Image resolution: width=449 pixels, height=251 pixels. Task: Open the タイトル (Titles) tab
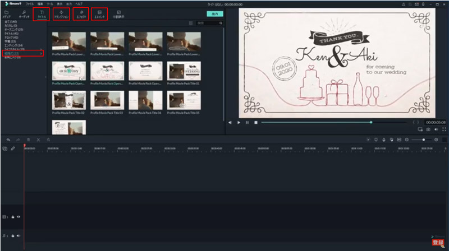pyautogui.click(x=42, y=14)
